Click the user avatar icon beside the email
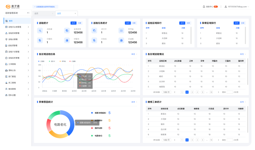This screenshot has height=150, width=255. tap(226, 7)
